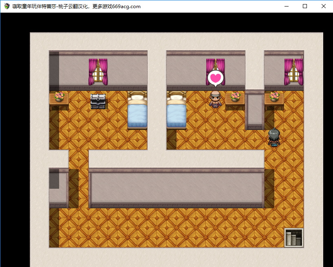The height and width of the screenshot is (267, 333).
Task: Open the silver treasure chest
Action: coord(98,102)
